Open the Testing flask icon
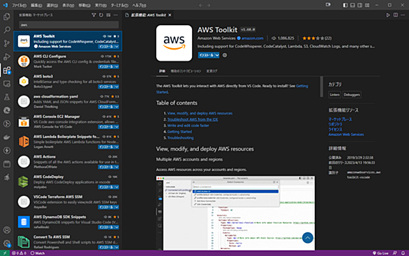The image size is (409, 256). [7, 97]
